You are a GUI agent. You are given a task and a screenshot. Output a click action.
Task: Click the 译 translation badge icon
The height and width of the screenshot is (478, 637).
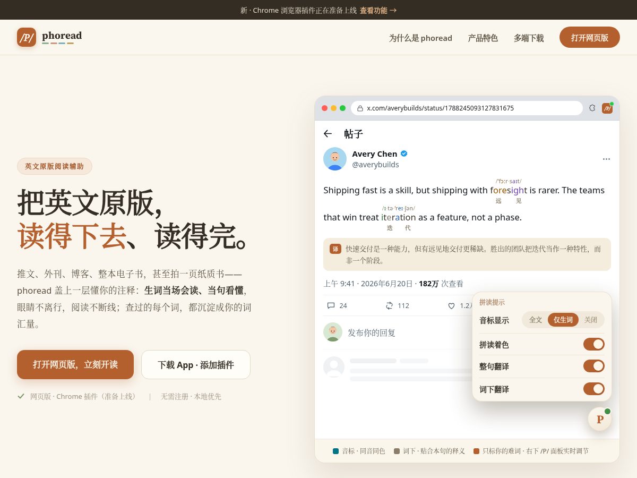335,249
